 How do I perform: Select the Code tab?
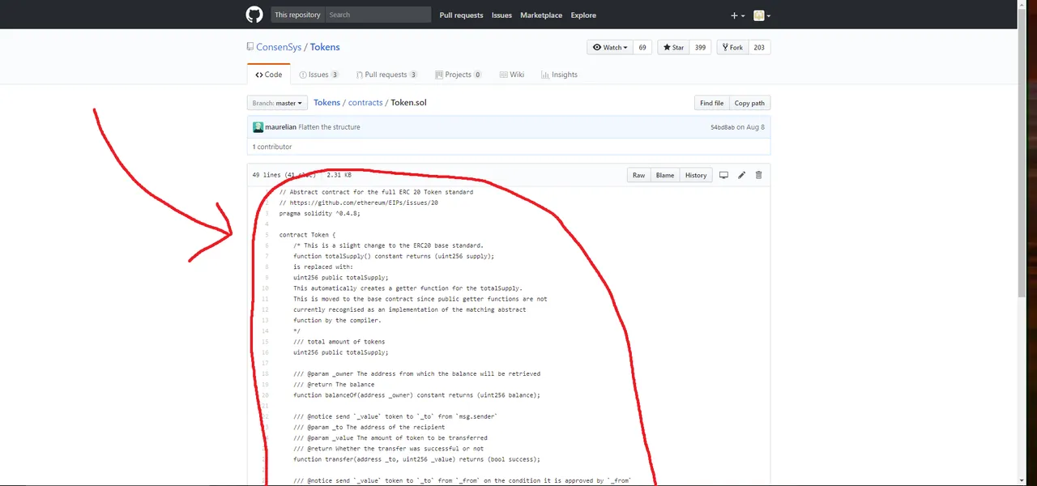269,75
